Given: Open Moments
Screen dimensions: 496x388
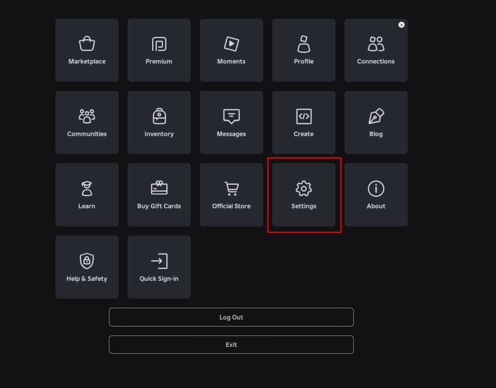Looking at the screenshot, I should [x=231, y=50].
